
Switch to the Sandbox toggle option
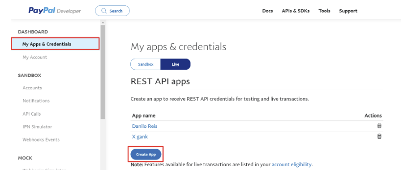[145, 64]
